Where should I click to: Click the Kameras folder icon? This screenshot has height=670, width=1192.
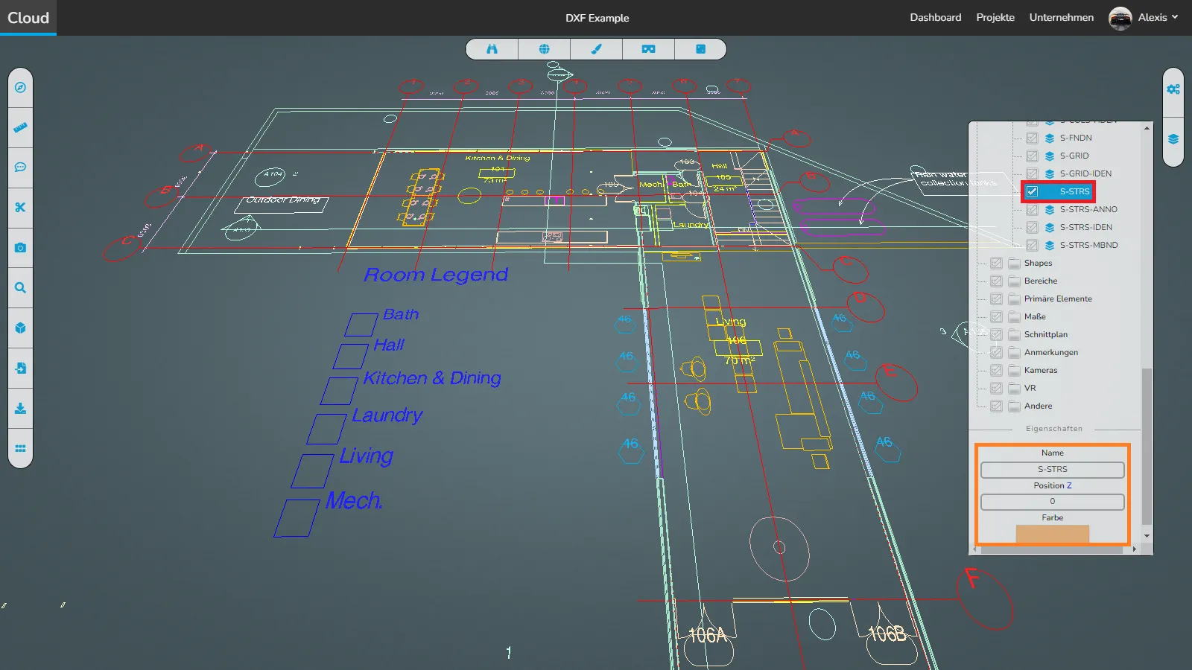coord(1014,370)
